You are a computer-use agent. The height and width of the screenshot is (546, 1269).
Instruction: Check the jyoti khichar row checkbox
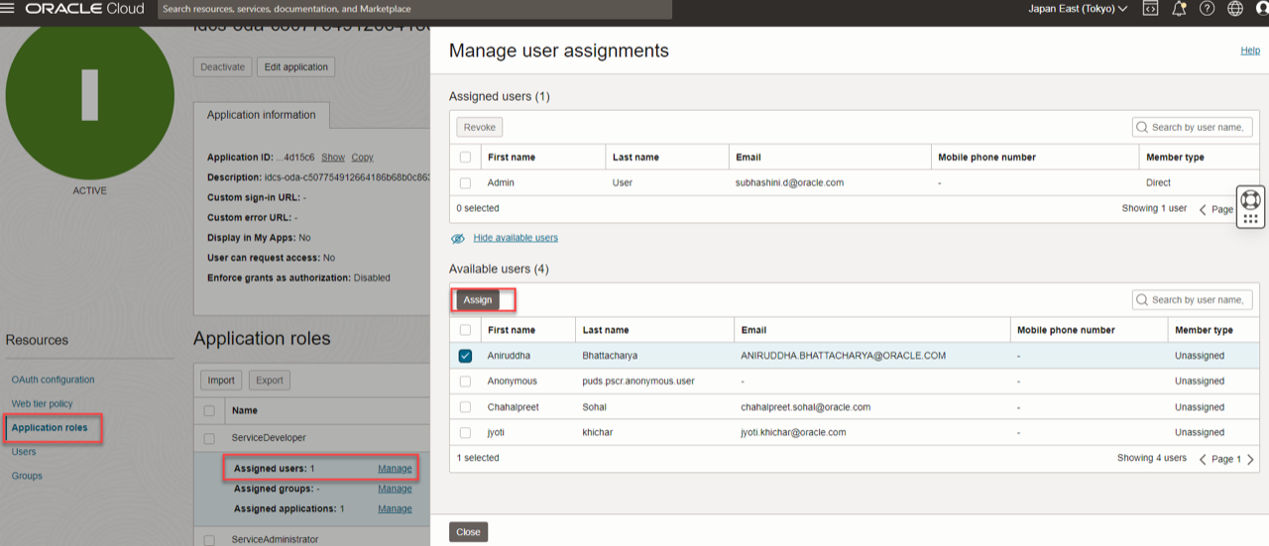(x=465, y=432)
